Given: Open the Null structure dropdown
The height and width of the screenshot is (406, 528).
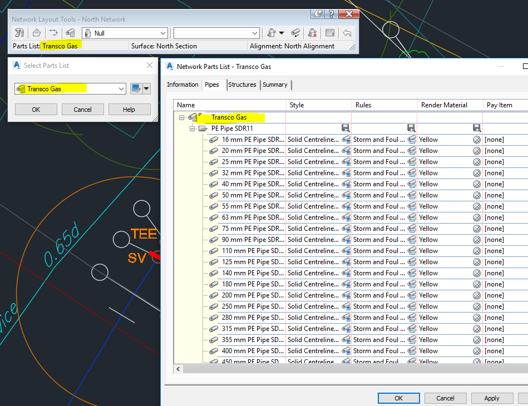Looking at the screenshot, I should coord(163,33).
